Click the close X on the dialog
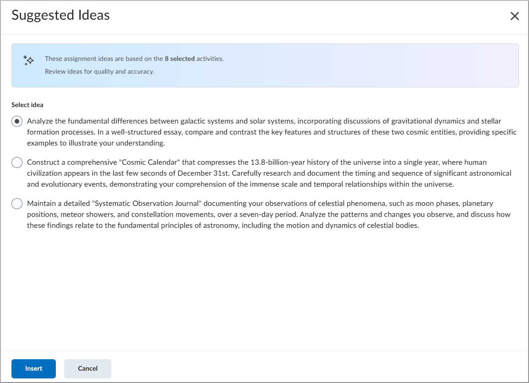Image resolution: width=529 pixels, height=383 pixels. coord(514,16)
